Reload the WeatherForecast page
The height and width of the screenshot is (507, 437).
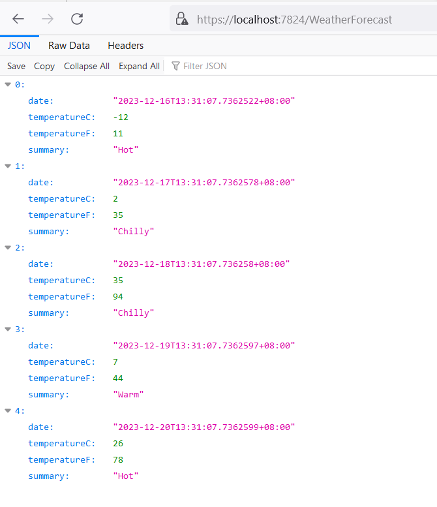[77, 19]
